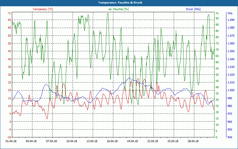Click the '940' pressure axis value
238x149 pixels.
tap(230, 137)
